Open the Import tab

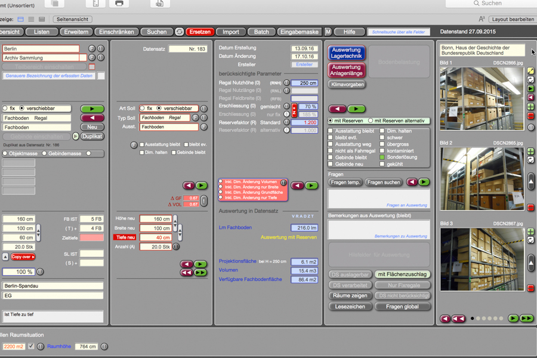[230, 32]
